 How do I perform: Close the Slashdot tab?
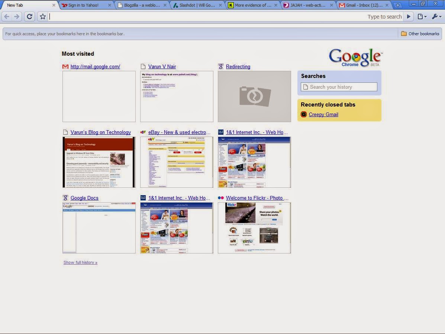220,5
